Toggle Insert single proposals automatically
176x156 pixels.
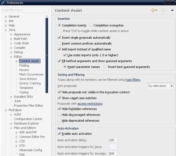59,37
